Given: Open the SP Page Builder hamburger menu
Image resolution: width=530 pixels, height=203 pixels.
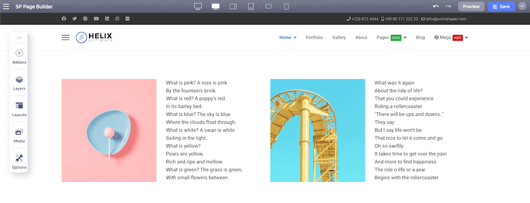Looking at the screenshot, I should click(x=6, y=6).
